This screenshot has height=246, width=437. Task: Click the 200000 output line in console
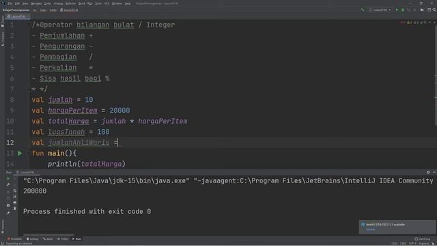coord(35,191)
